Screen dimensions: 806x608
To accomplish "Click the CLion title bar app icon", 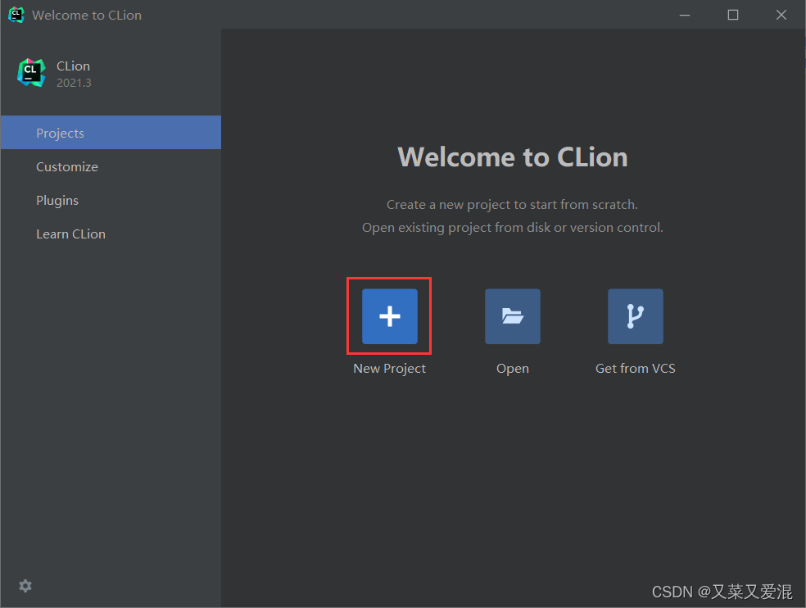I will (x=16, y=15).
